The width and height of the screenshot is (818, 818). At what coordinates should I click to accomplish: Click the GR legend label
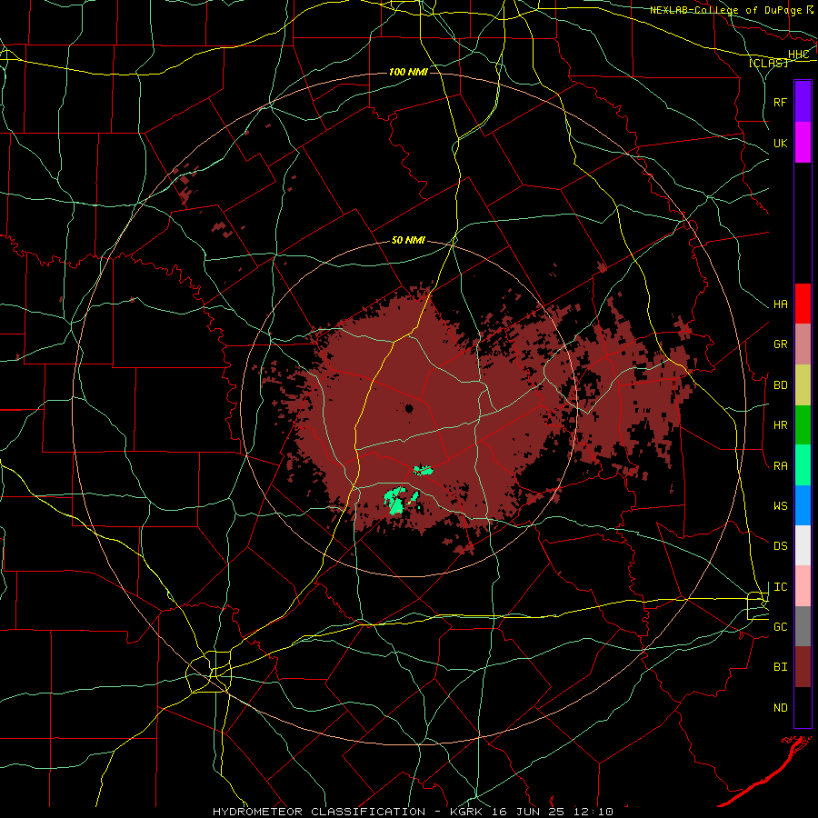(780, 344)
